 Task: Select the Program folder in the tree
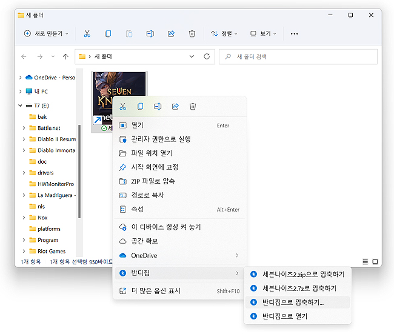click(44, 240)
